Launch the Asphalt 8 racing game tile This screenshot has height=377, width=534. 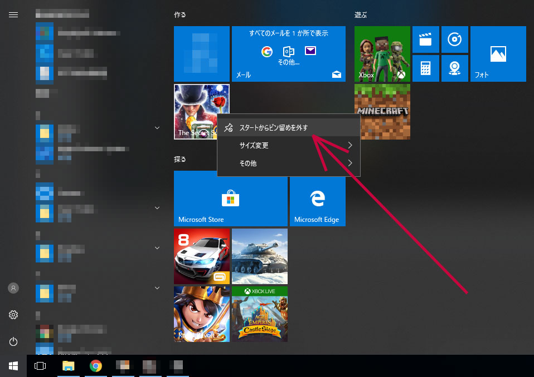tap(202, 256)
